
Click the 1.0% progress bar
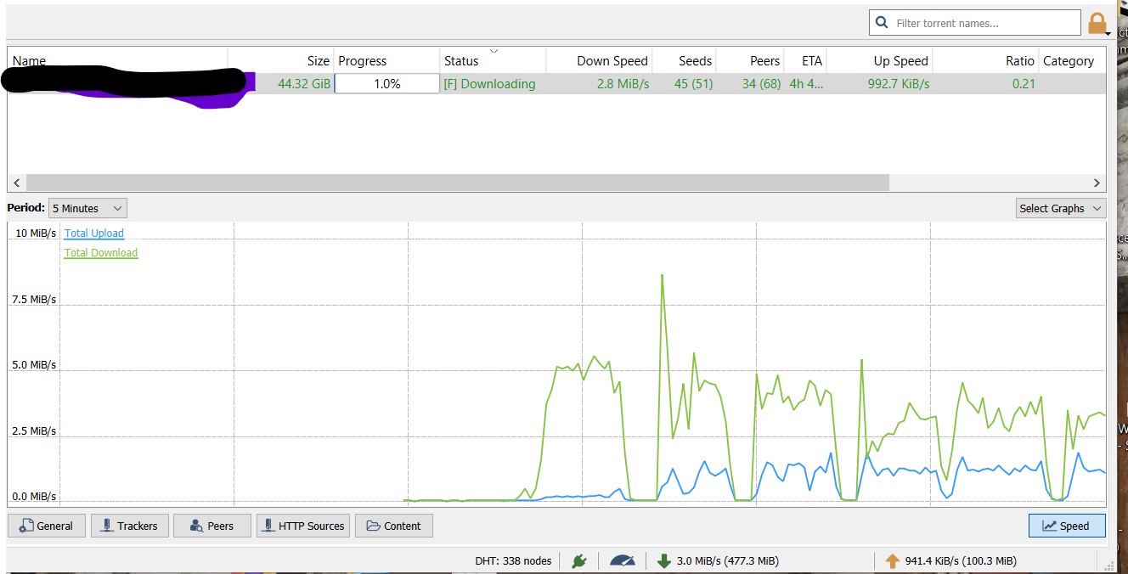click(387, 83)
